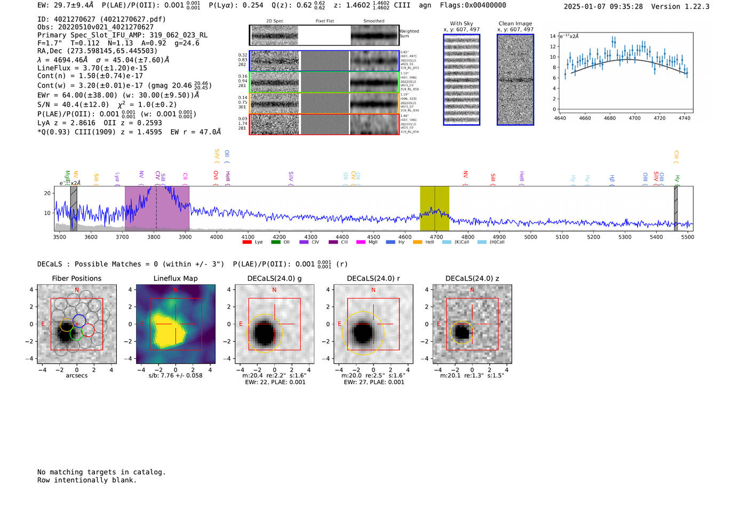This screenshot has height=509, width=747.
Task: Click the 'LineFlux = 3.70(±1.20)e-15' value
Action: [92, 68]
